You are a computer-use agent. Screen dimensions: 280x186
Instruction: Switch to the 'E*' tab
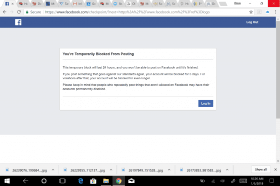click(x=198, y=4)
